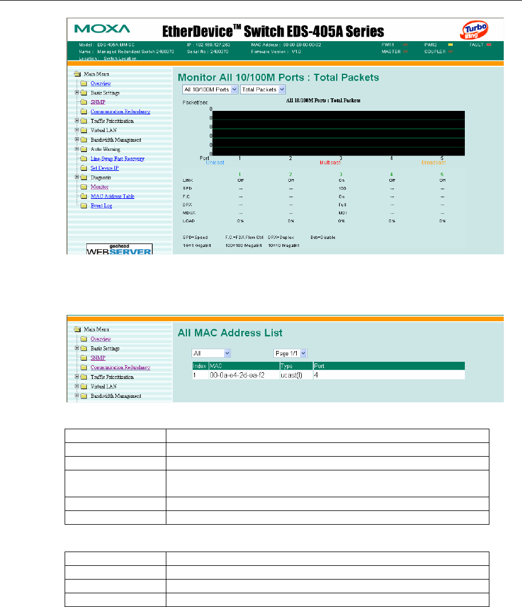The height and width of the screenshot is (607, 522).
Task: Click the Turbo Ring logo
Action: 475,30
